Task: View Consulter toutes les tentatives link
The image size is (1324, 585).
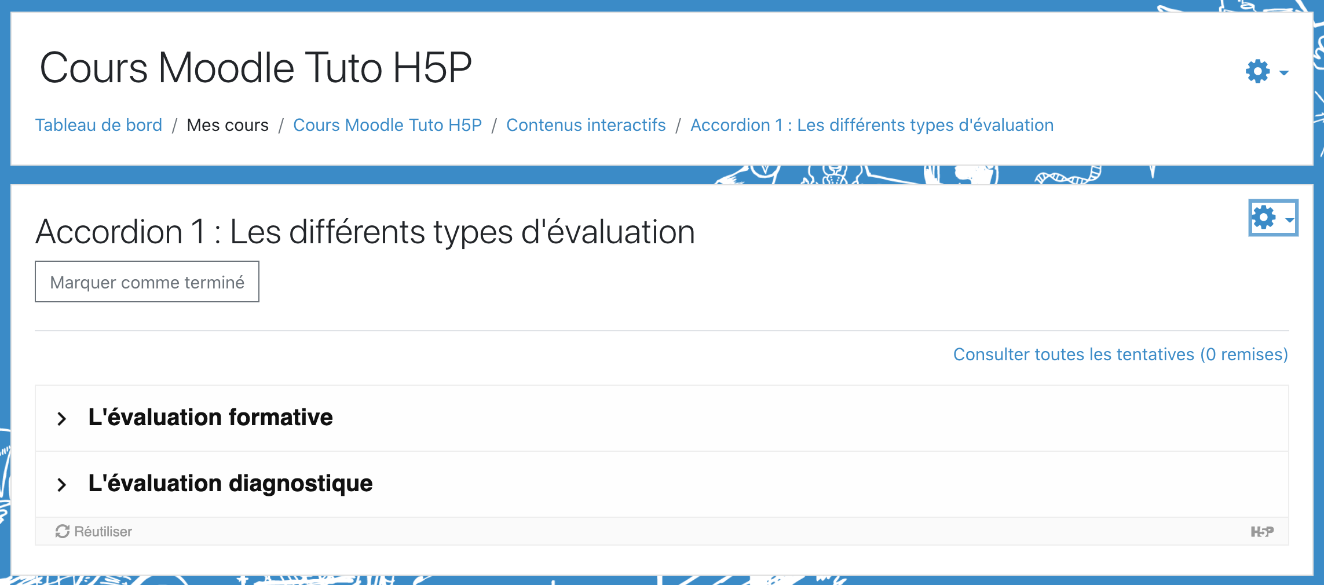Action: [1120, 354]
